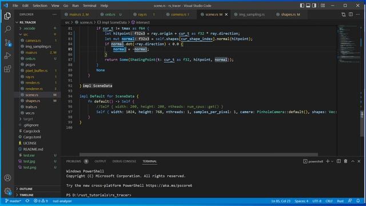Open the Manage gear icon
366x206 pixels.
7,191
